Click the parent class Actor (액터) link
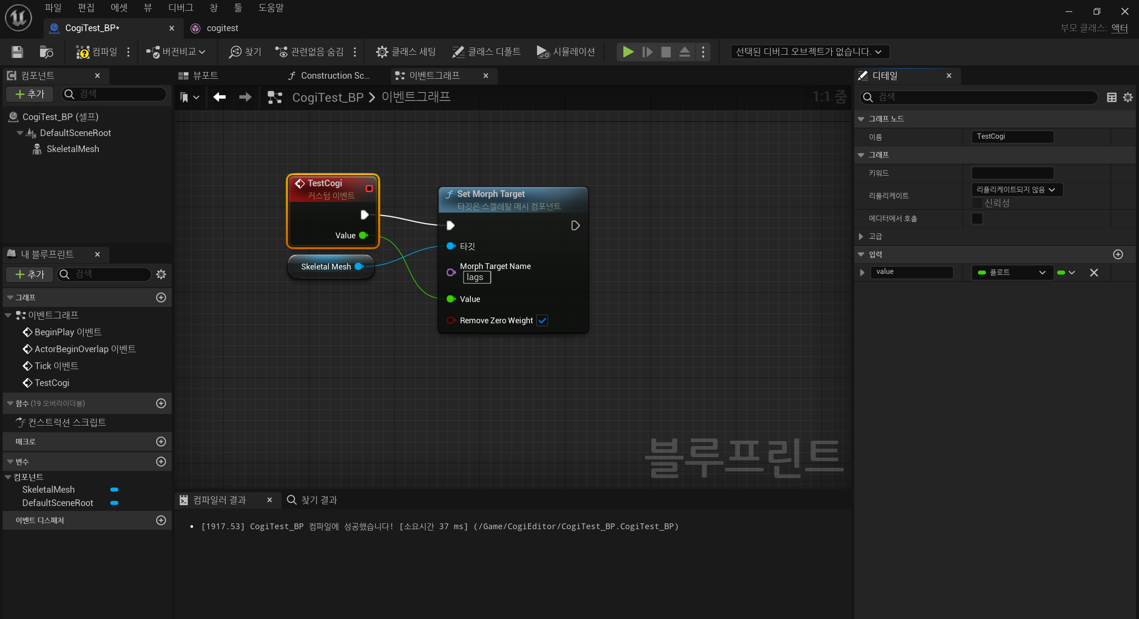Viewport: 1139px width, 619px height. point(1119,28)
